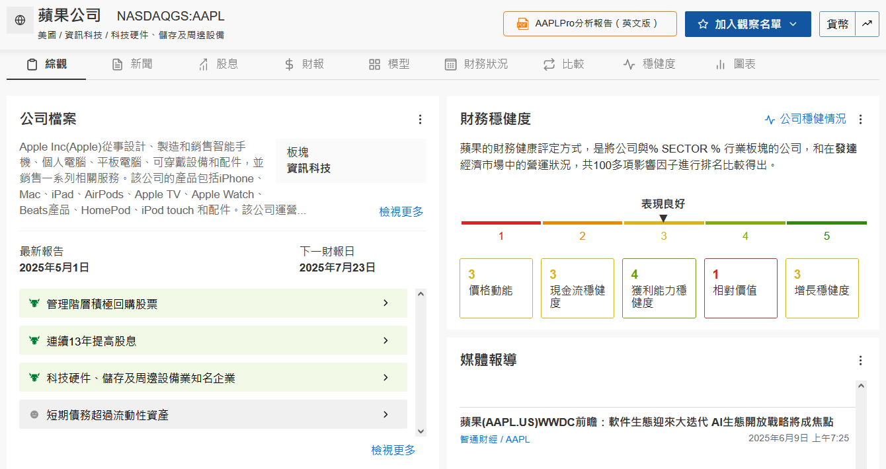
Task: Select the 比較 tab
Action: tap(563, 64)
